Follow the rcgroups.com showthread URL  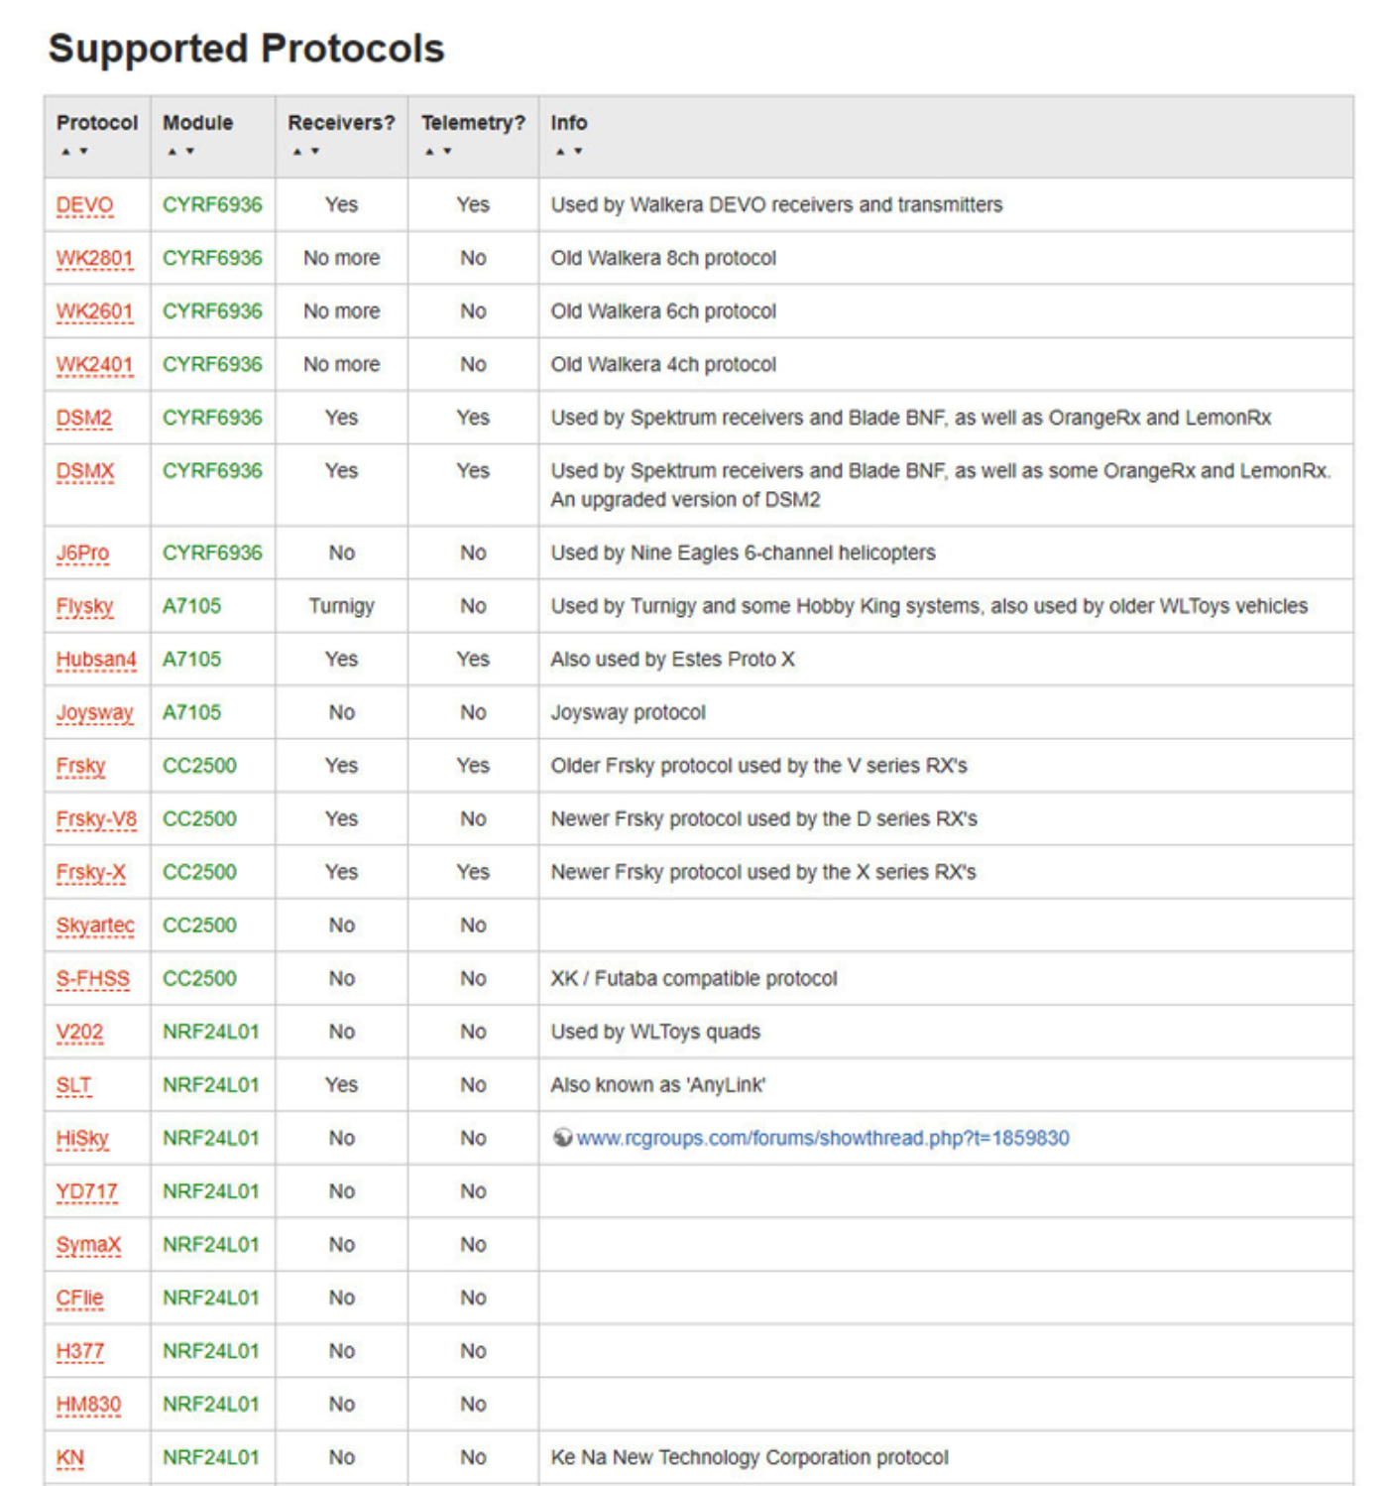823,1138
